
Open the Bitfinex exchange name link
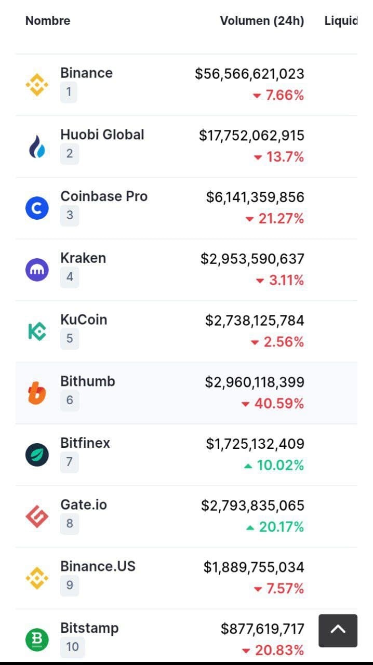[x=85, y=443]
